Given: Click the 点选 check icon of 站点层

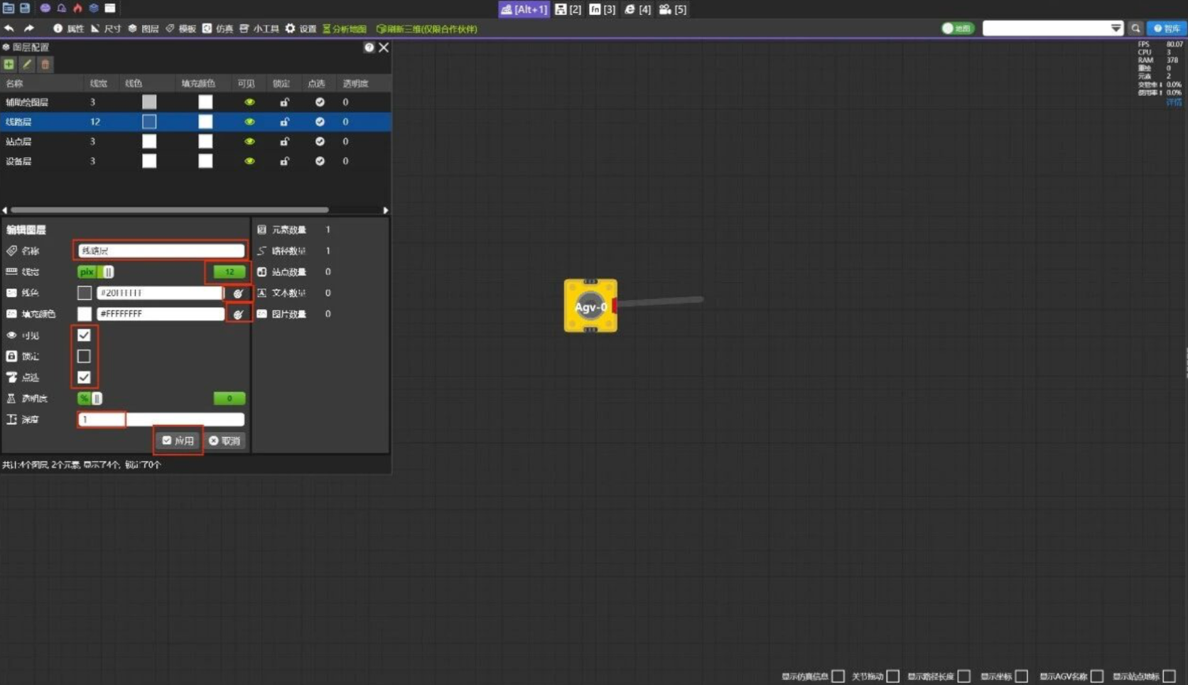Looking at the screenshot, I should click(320, 141).
